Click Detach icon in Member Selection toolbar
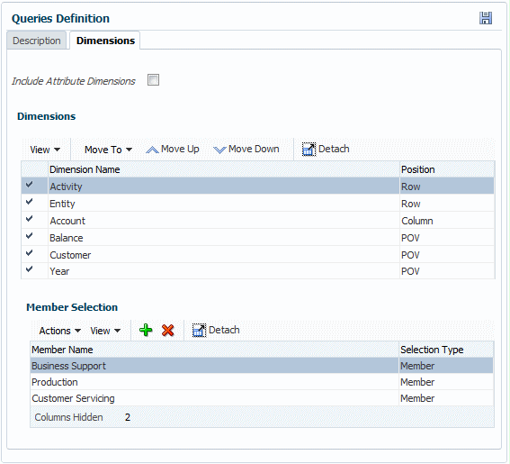The width and height of the screenshot is (510, 464). point(199,331)
